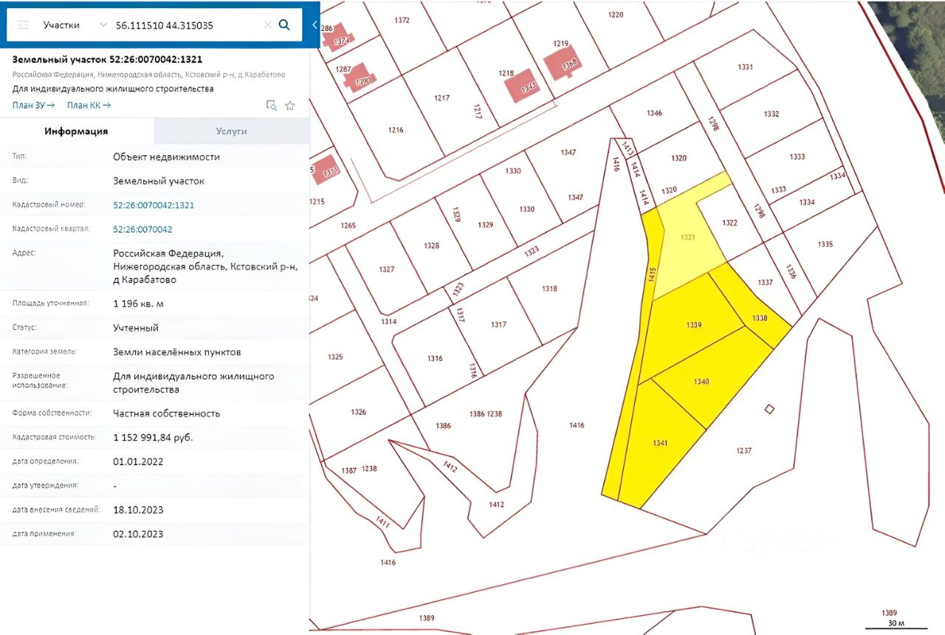Click the 30 м map scale indicator
The width and height of the screenshot is (945, 635).
[x=897, y=623]
